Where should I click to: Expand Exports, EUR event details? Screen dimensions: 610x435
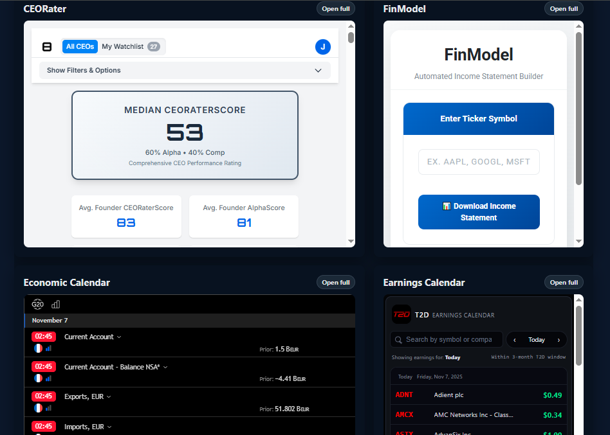(x=109, y=397)
